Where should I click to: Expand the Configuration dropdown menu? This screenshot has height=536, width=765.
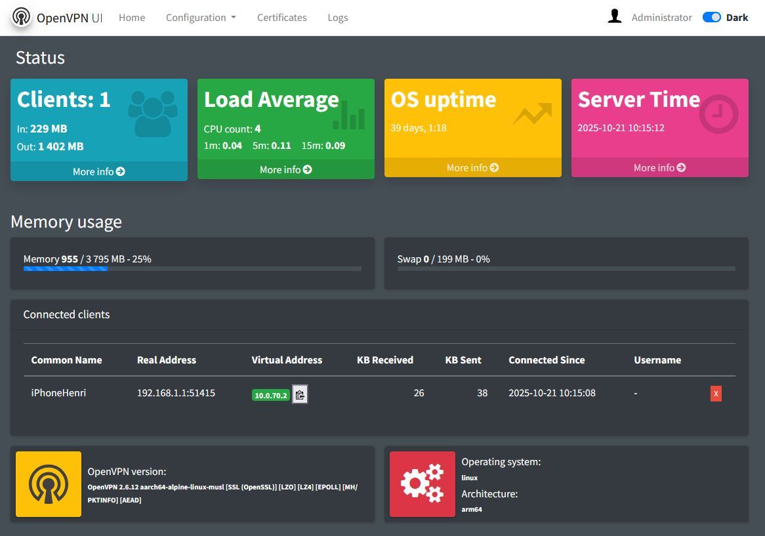click(x=200, y=18)
